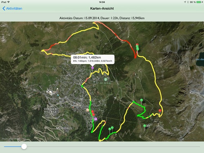Tap the callout showing 08:01min; 1,482km

coord(93,59)
